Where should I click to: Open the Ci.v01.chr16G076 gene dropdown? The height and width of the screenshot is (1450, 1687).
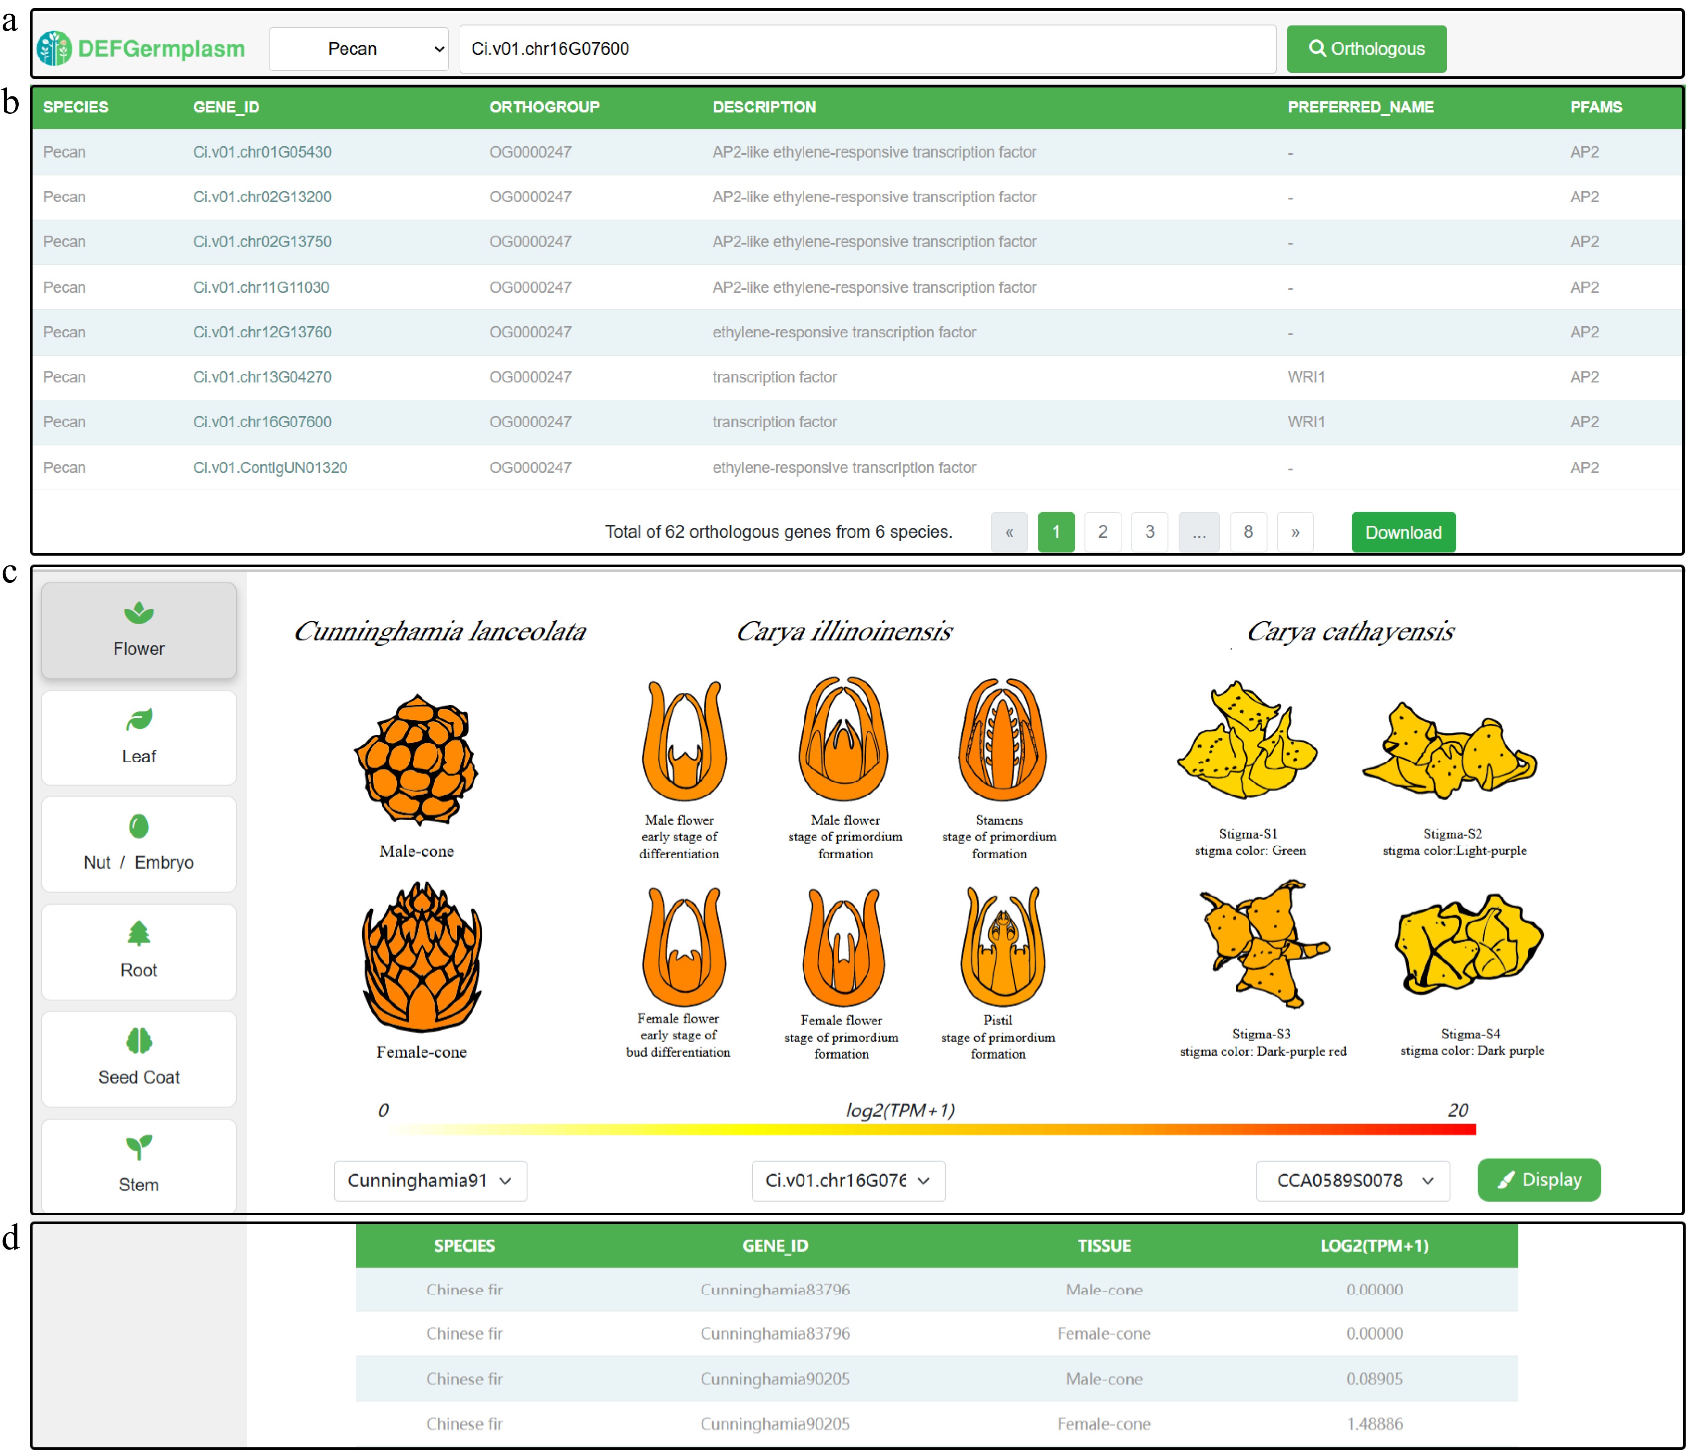tap(848, 1180)
